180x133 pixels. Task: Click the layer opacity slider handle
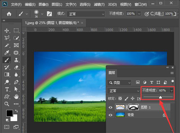[x=160, y=97]
